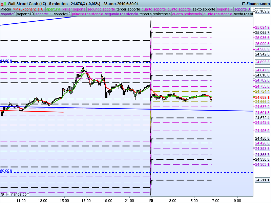
Task: Click the sexto soporte indicator label
Action: click(203, 9)
